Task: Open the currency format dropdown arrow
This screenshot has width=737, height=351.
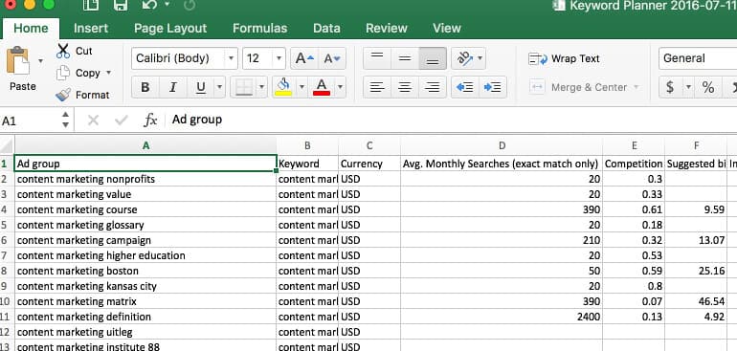Action: click(x=688, y=87)
